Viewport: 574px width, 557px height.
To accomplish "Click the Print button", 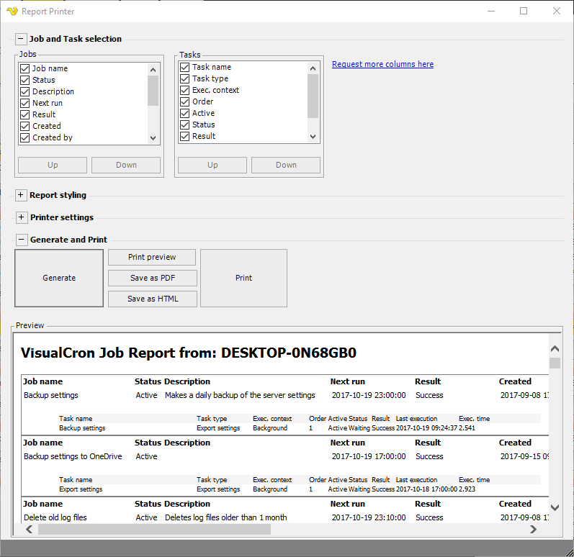I will 244,278.
